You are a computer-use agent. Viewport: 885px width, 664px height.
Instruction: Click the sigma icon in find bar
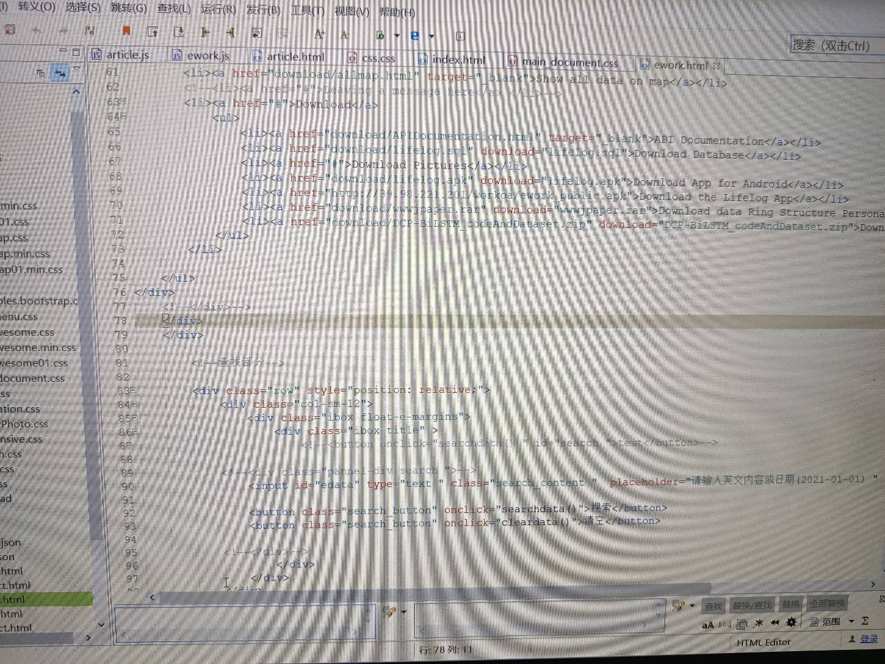tap(865, 621)
